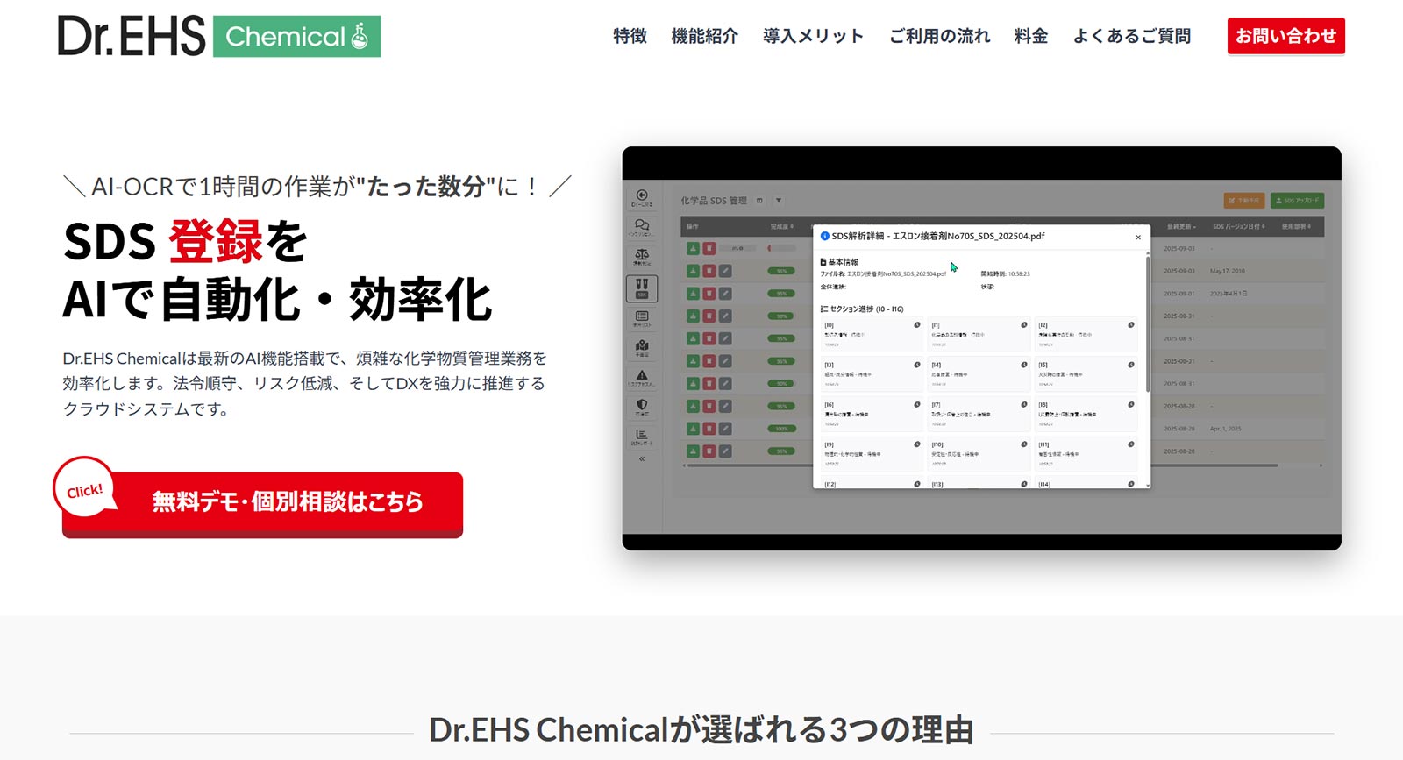This screenshot has height=760, width=1403.
Task: Sort by the 使用部署 column header
Action: pos(1296,227)
